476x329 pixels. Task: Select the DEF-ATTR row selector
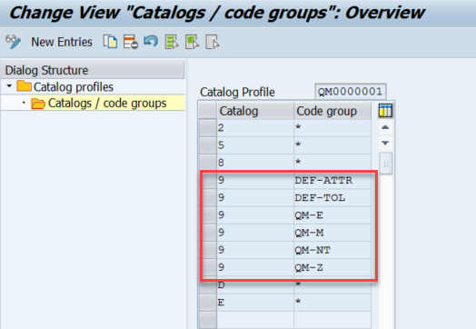208,180
